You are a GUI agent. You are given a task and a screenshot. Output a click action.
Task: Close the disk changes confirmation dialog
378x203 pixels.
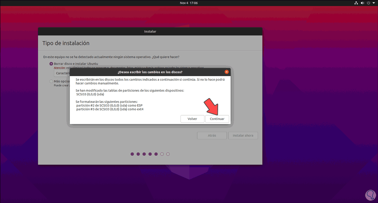point(226,72)
